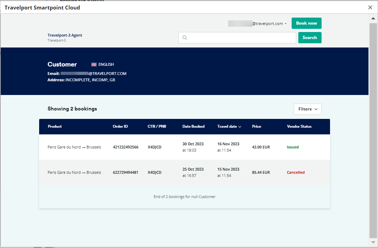Open the Travelport-3 Agent link

pos(65,35)
